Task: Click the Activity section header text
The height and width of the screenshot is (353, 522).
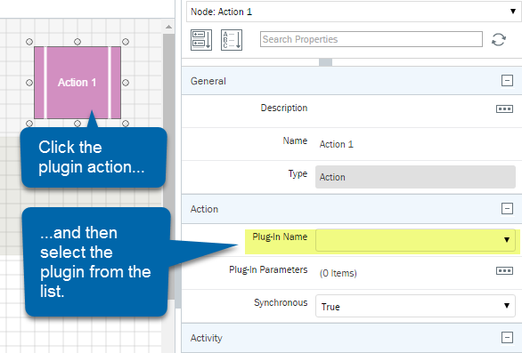Action: click(x=206, y=338)
